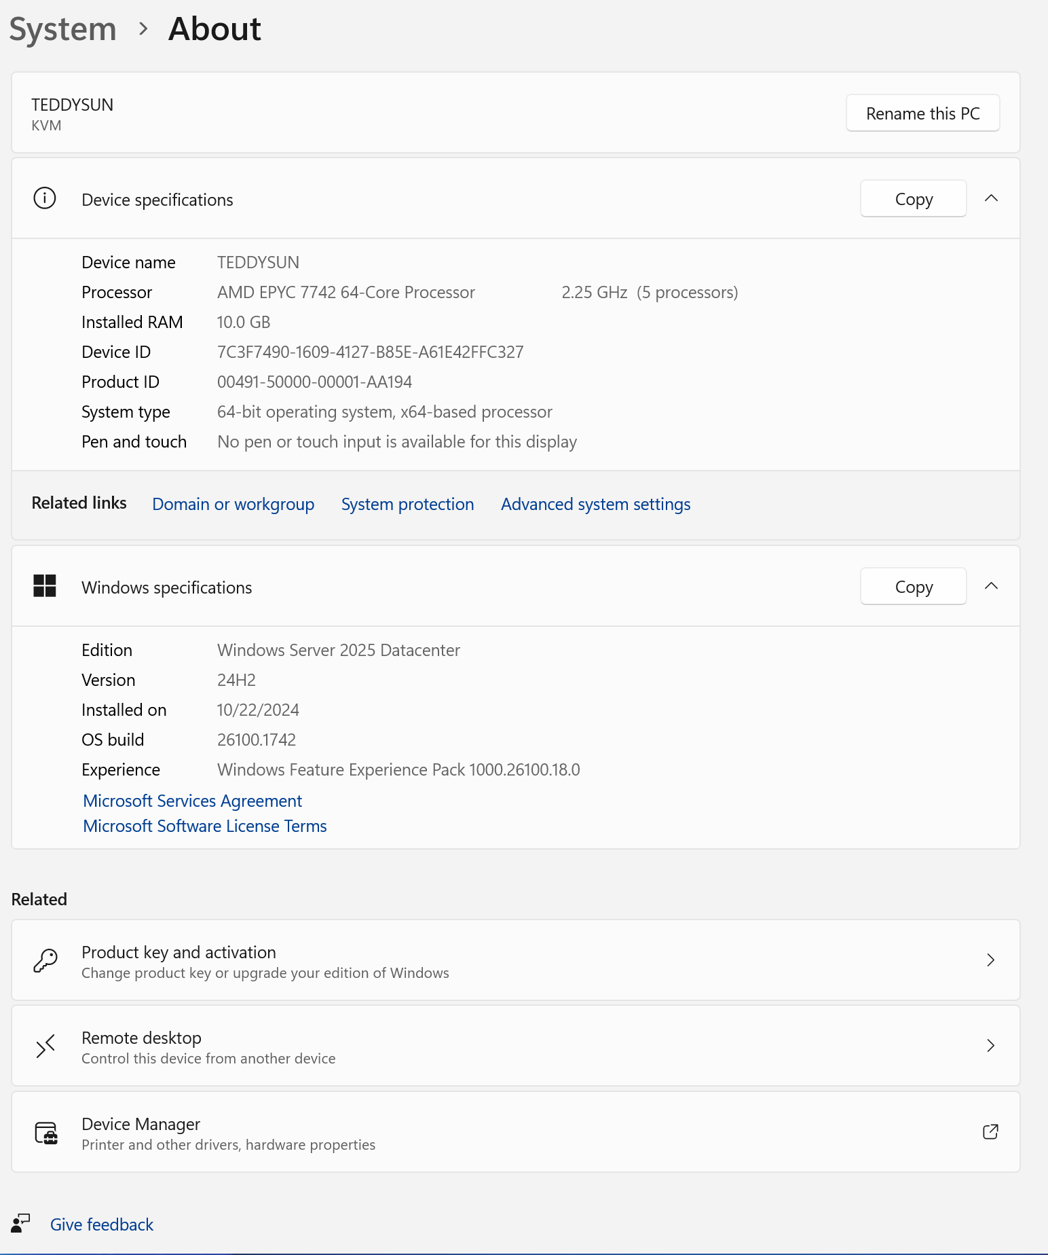The image size is (1048, 1255).
Task: Click the Windows specifications header title
Action: tap(167, 587)
